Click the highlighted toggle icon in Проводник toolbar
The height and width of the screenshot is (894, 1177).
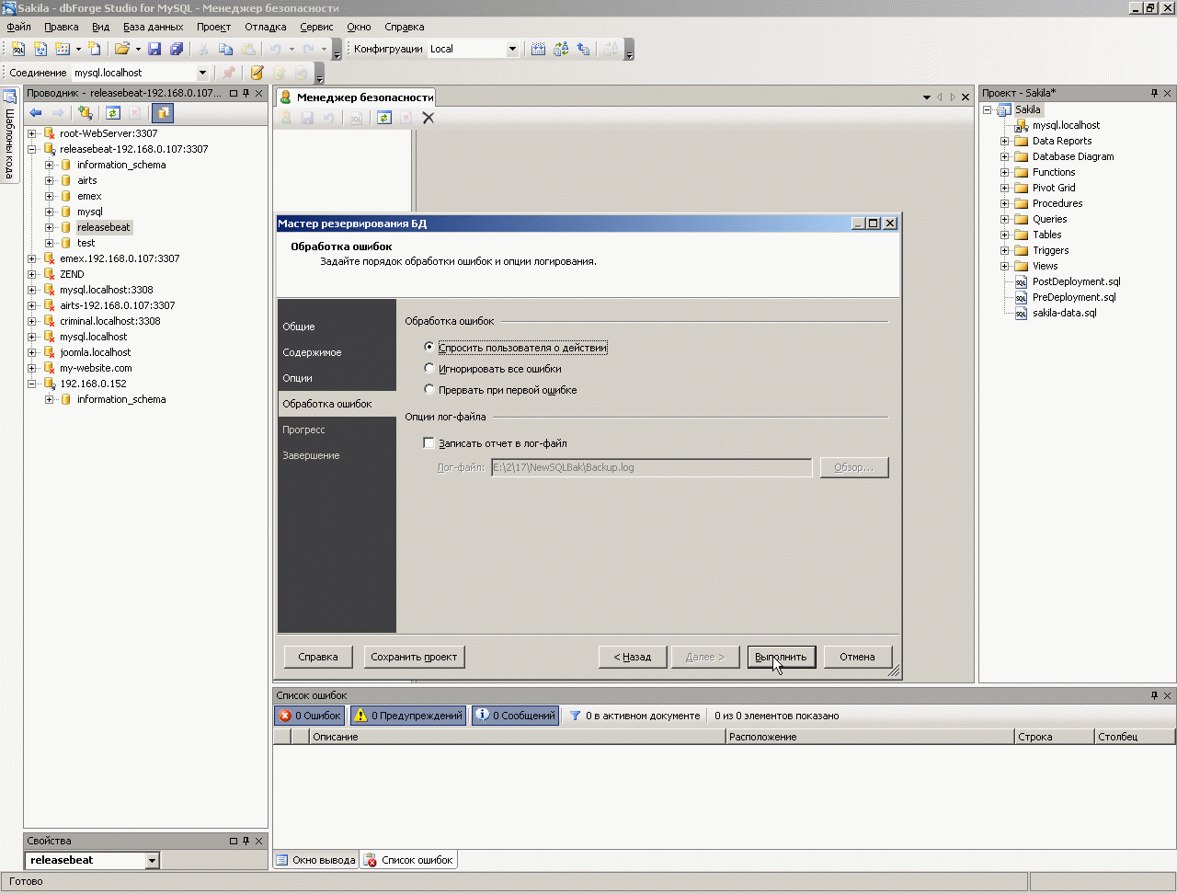(163, 113)
